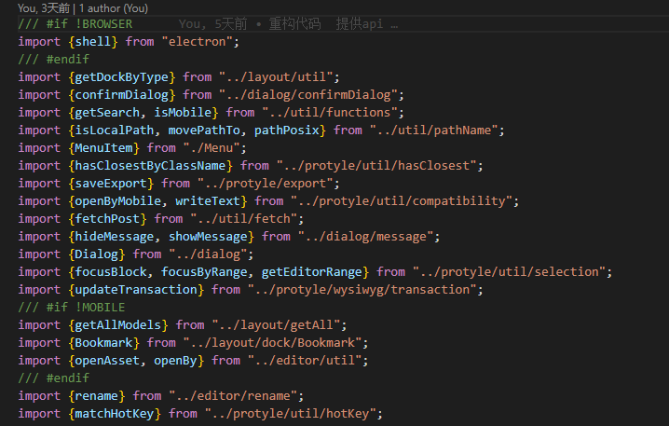The height and width of the screenshot is (426, 669).
Task: Click the "getSearch" identifier
Action: pyautogui.click(x=107, y=113)
